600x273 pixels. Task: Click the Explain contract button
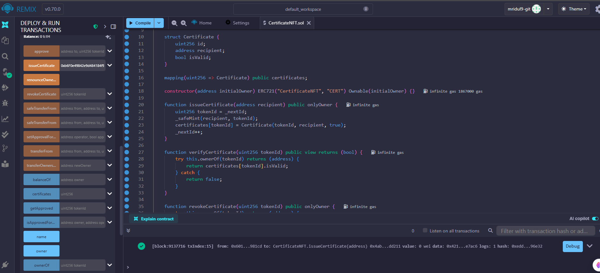point(154,219)
